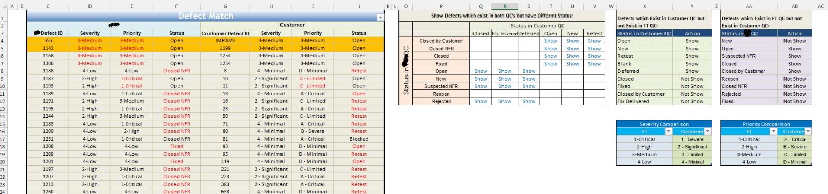Select Not Show cell for Reopen in FT table
The height and width of the screenshot is (194, 828).
[794, 79]
